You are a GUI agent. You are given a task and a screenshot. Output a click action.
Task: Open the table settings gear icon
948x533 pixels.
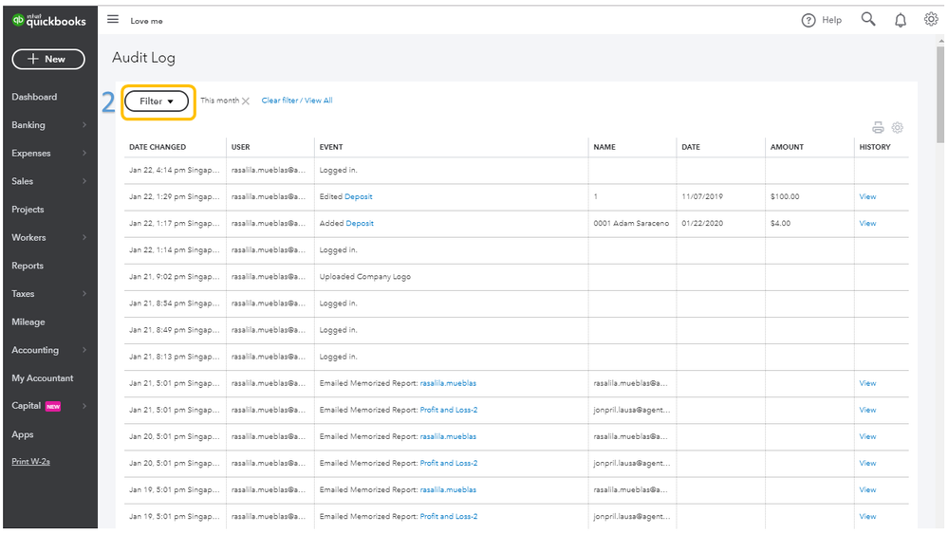(x=898, y=128)
